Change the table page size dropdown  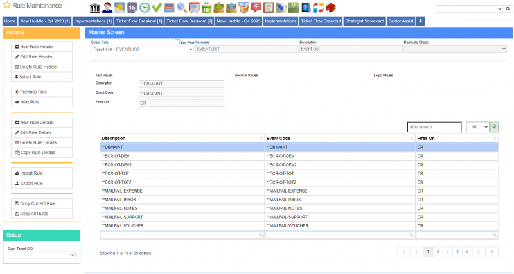(x=477, y=127)
